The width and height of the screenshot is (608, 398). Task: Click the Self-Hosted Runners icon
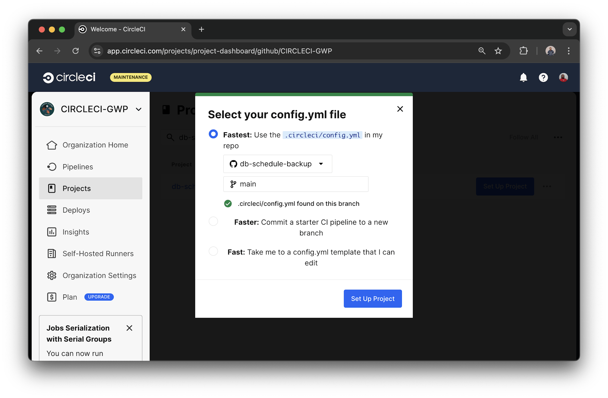tap(52, 253)
